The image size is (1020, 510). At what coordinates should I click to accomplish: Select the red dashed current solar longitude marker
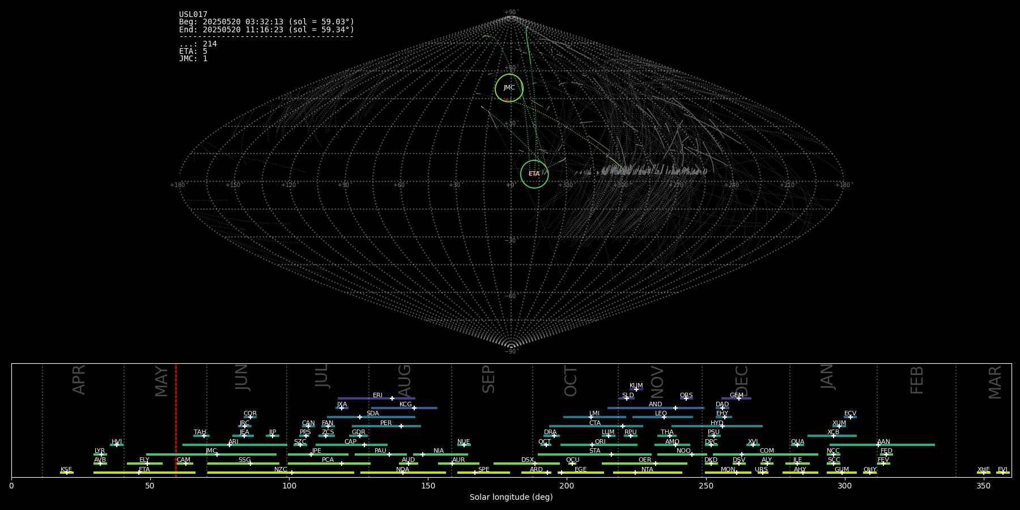176,420
